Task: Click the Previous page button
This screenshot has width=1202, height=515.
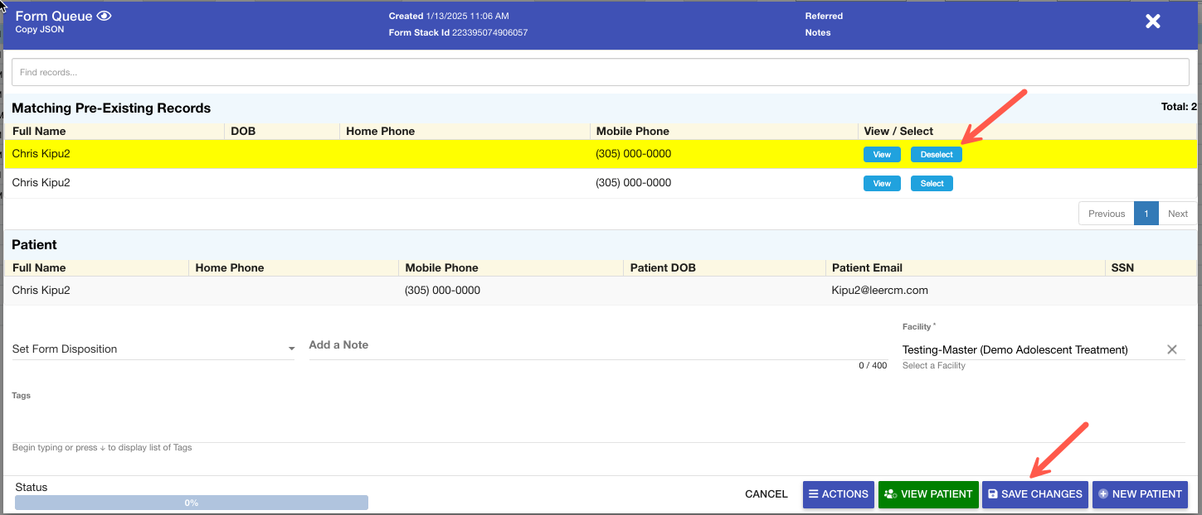Action: (1106, 214)
